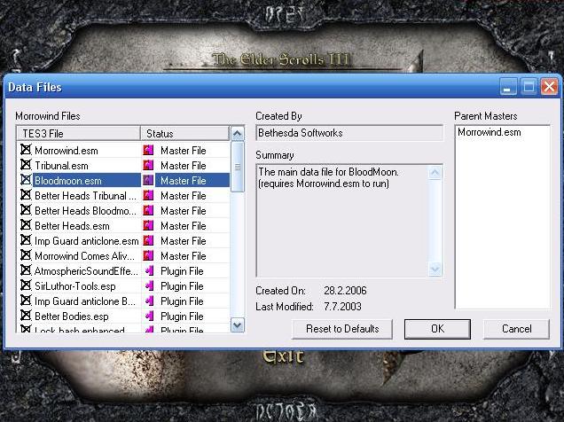Toggle the SirLuthor-Tools.esp checkbox
The width and height of the screenshot is (564, 422).
pos(26,285)
